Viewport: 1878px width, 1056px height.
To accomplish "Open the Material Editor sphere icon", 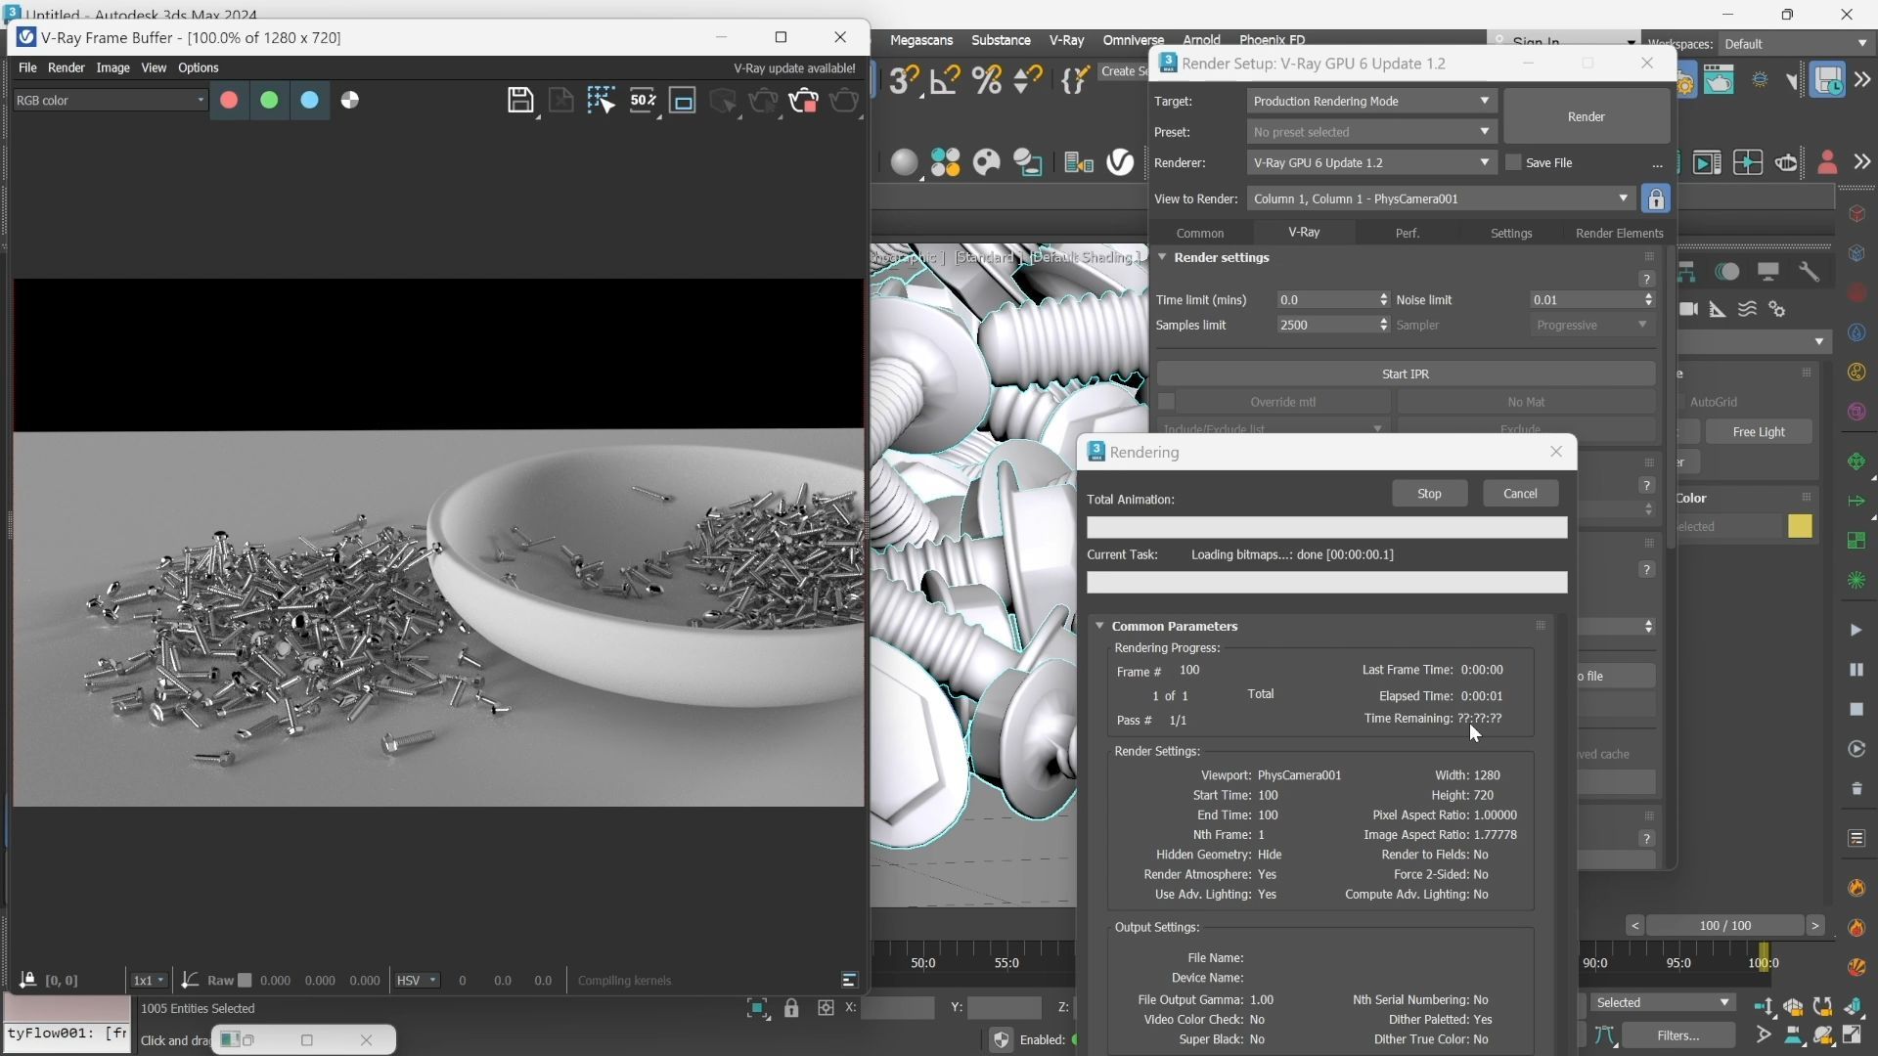I will (x=905, y=162).
